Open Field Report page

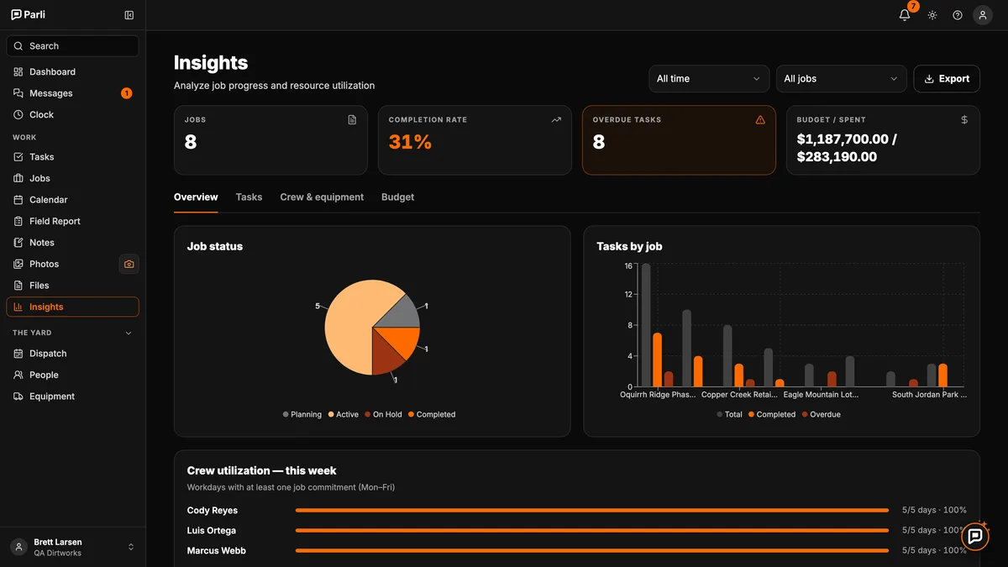click(x=72, y=221)
